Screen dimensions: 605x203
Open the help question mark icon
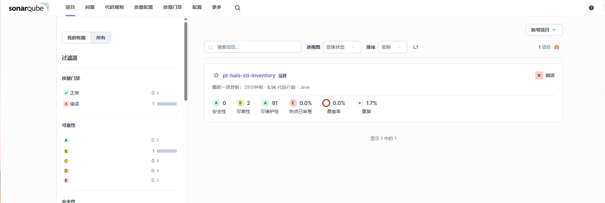coord(591,8)
